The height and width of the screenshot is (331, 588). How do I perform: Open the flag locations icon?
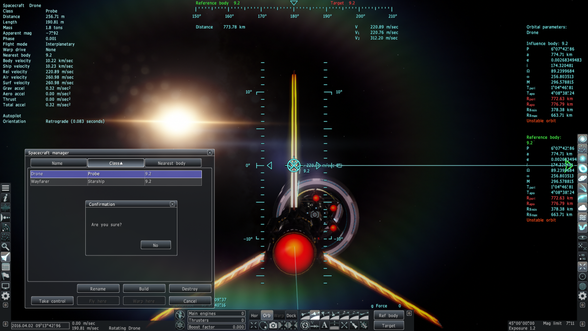point(5,276)
